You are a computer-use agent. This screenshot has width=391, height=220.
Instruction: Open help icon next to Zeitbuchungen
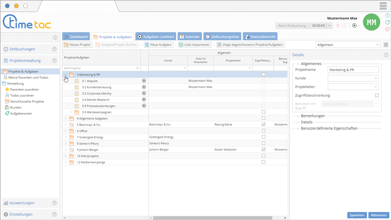55,50
